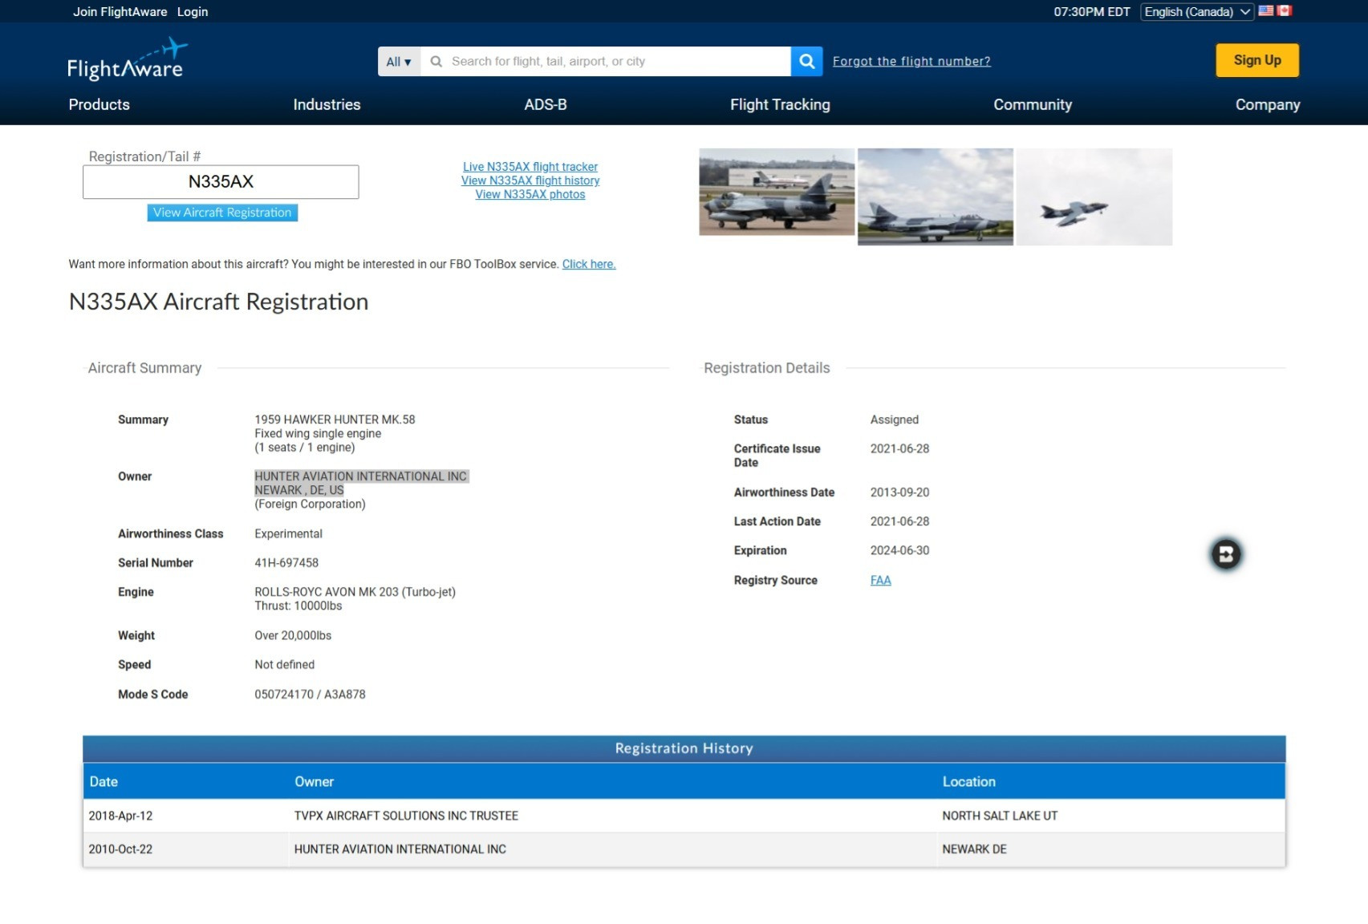Click the Sign Up button
Screen dimensions: 1368x924
pyautogui.click(x=1257, y=60)
